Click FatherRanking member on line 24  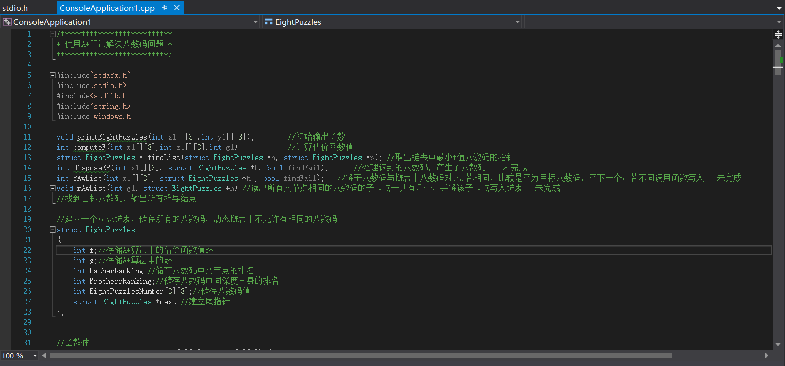pyautogui.click(x=116, y=271)
